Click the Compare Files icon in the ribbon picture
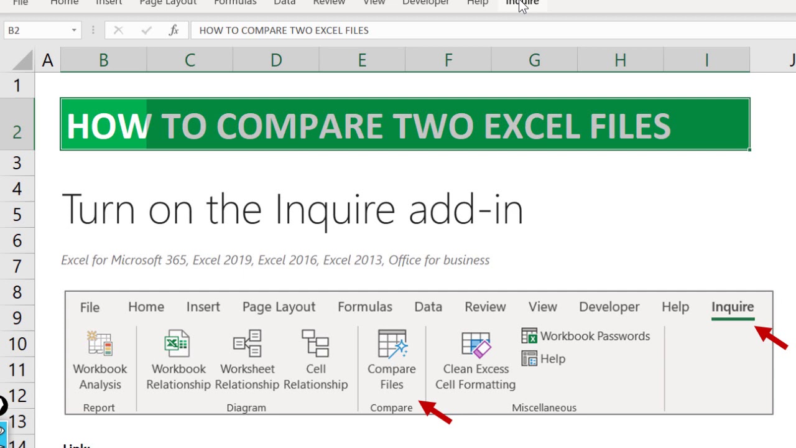The image size is (796, 448). coord(392,344)
